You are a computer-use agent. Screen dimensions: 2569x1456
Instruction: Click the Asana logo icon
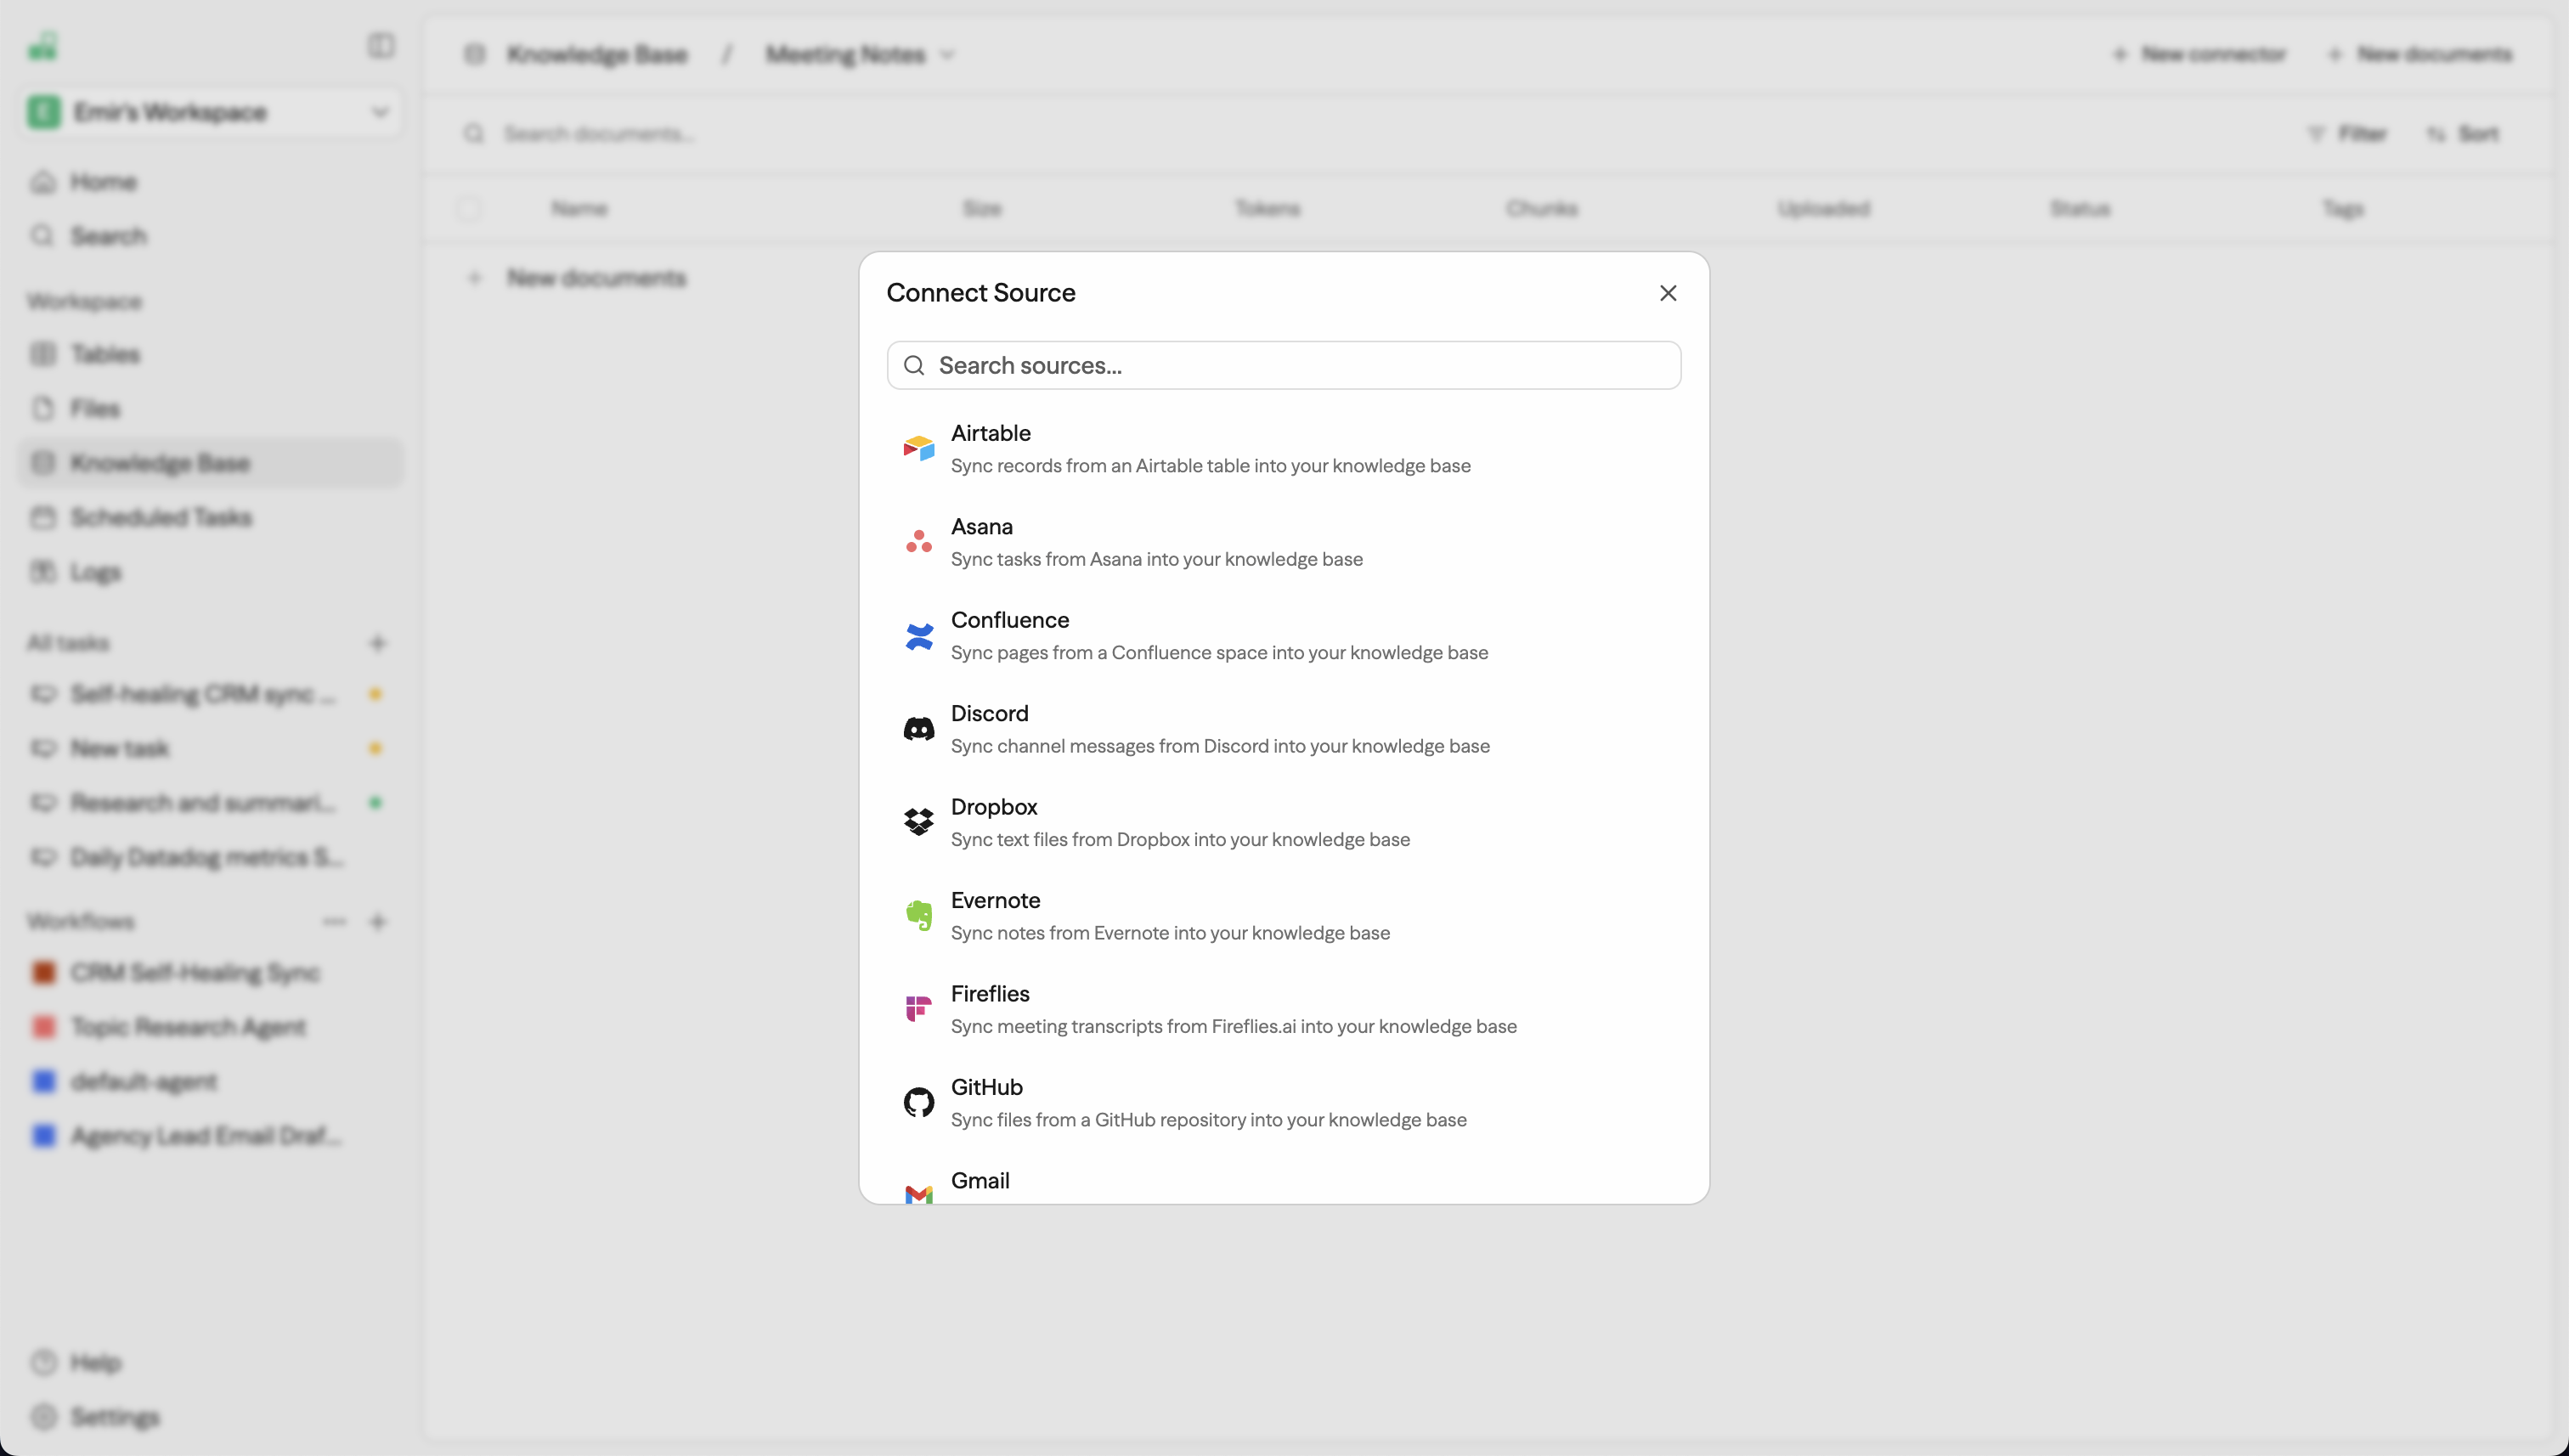point(918,542)
